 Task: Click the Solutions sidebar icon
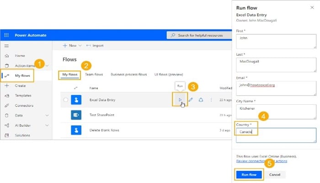coord(7,135)
